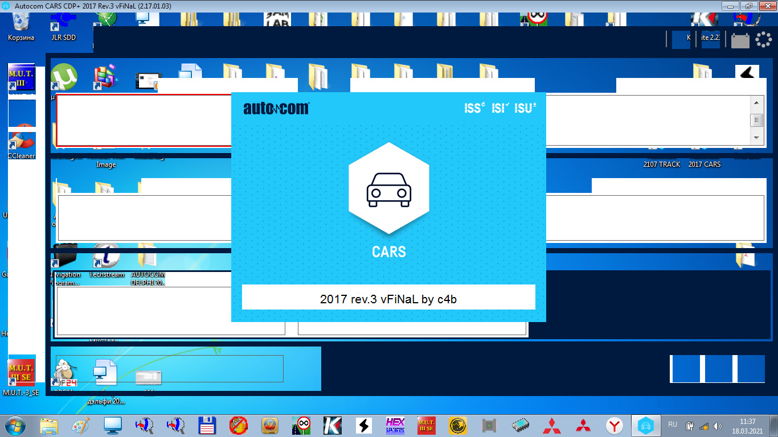Viewport: 778px width, 437px height.
Task: Open File Explorer from taskbar
Action: tap(49, 425)
